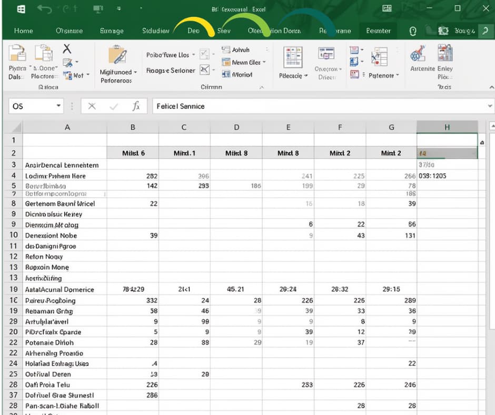Click the formula bar text field
Screen dimensions: 495x415
point(320,106)
